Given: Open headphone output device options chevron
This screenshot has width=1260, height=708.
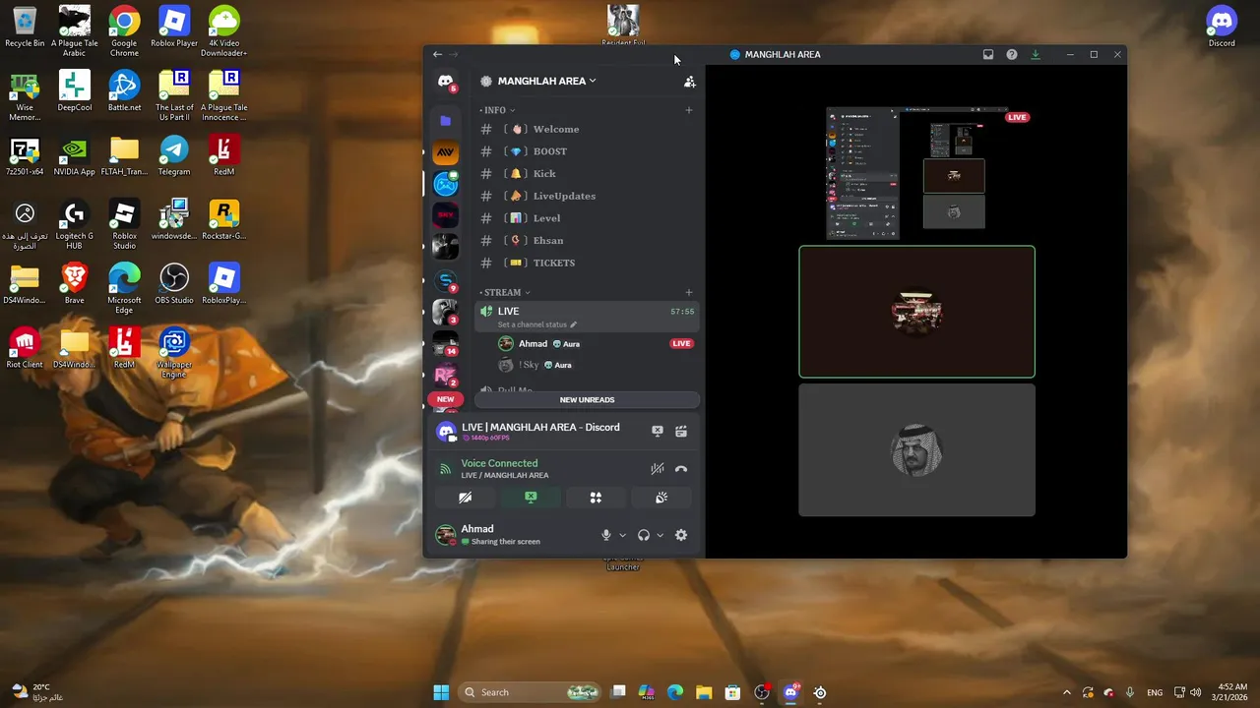Looking at the screenshot, I should click(x=660, y=535).
